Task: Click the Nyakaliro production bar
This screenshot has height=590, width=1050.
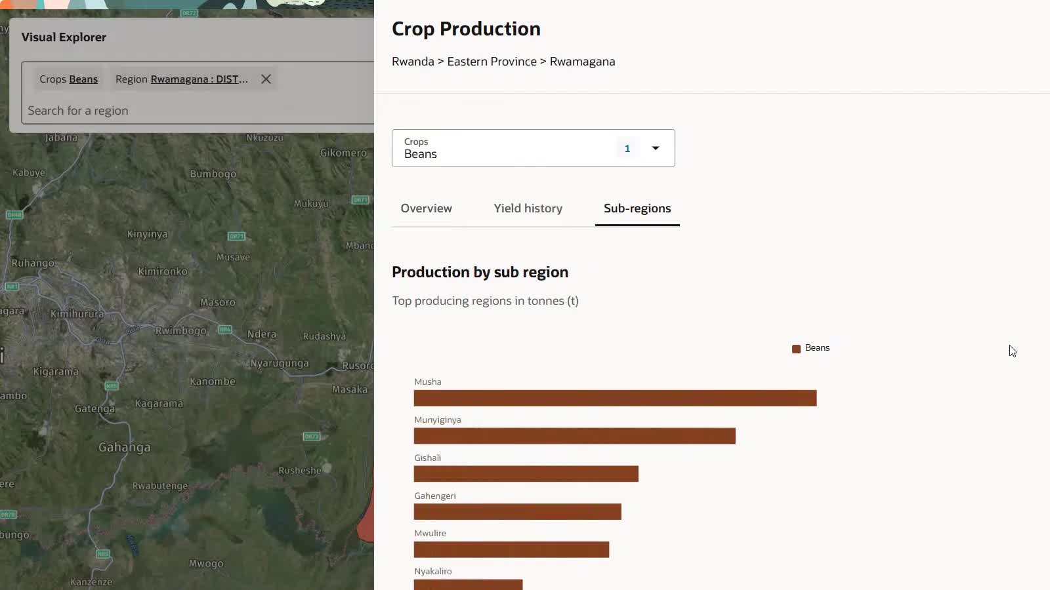Action: click(x=468, y=585)
